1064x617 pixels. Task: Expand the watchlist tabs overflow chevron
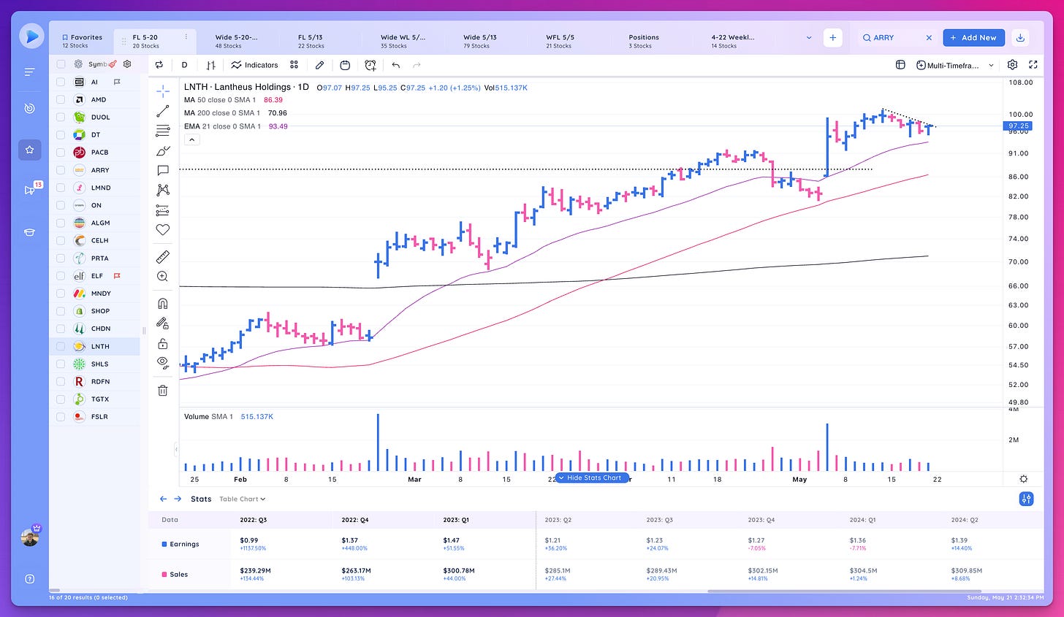808,37
